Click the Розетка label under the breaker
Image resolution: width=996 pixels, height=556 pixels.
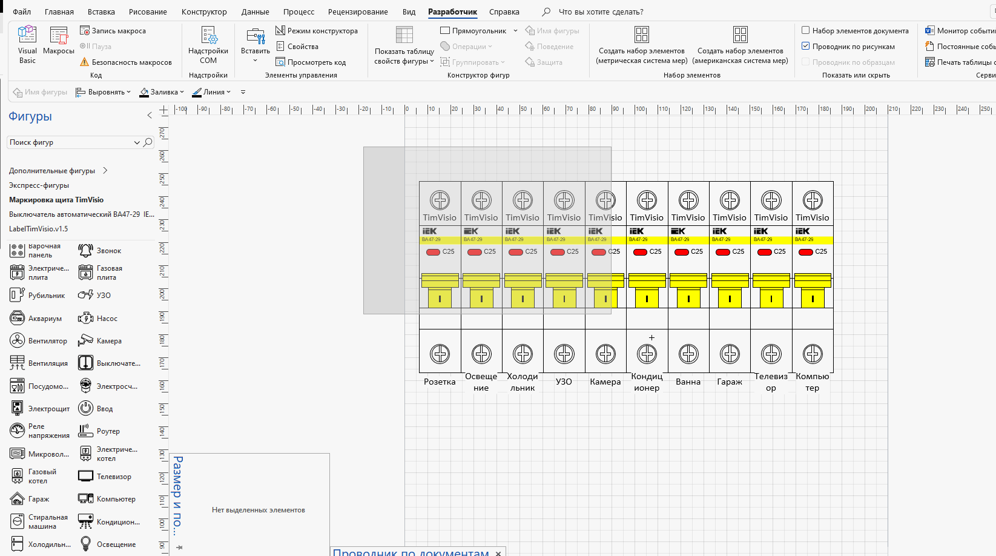point(440,382)
